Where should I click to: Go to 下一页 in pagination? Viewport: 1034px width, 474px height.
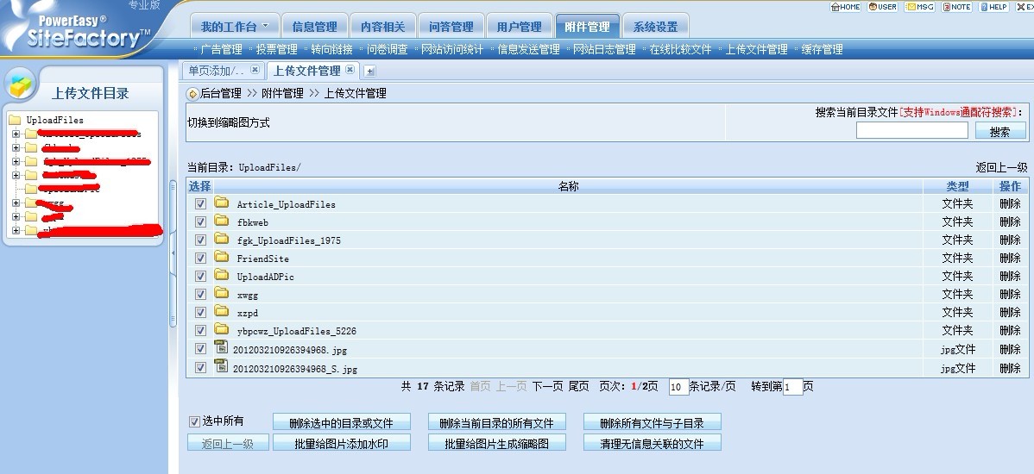[x=547, y=387]
